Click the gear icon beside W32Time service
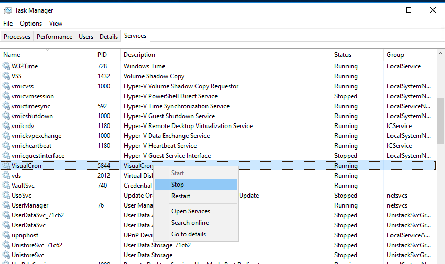Image resolution: width=445 pixels, height=264 pixels. 6,66
